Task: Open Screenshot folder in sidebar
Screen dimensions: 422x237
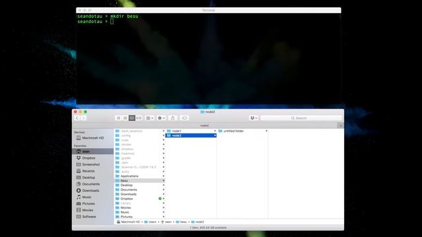Action: click(93, 165)
